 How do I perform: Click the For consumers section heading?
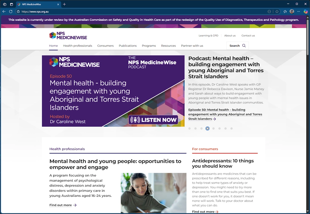[205, 149]
